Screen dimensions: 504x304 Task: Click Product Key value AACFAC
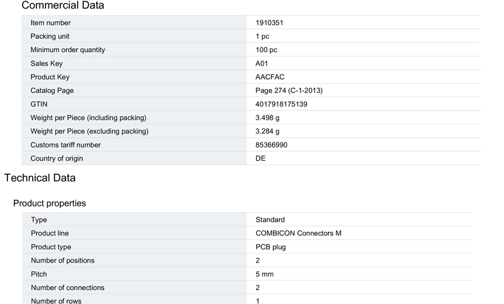coord(270,77)
